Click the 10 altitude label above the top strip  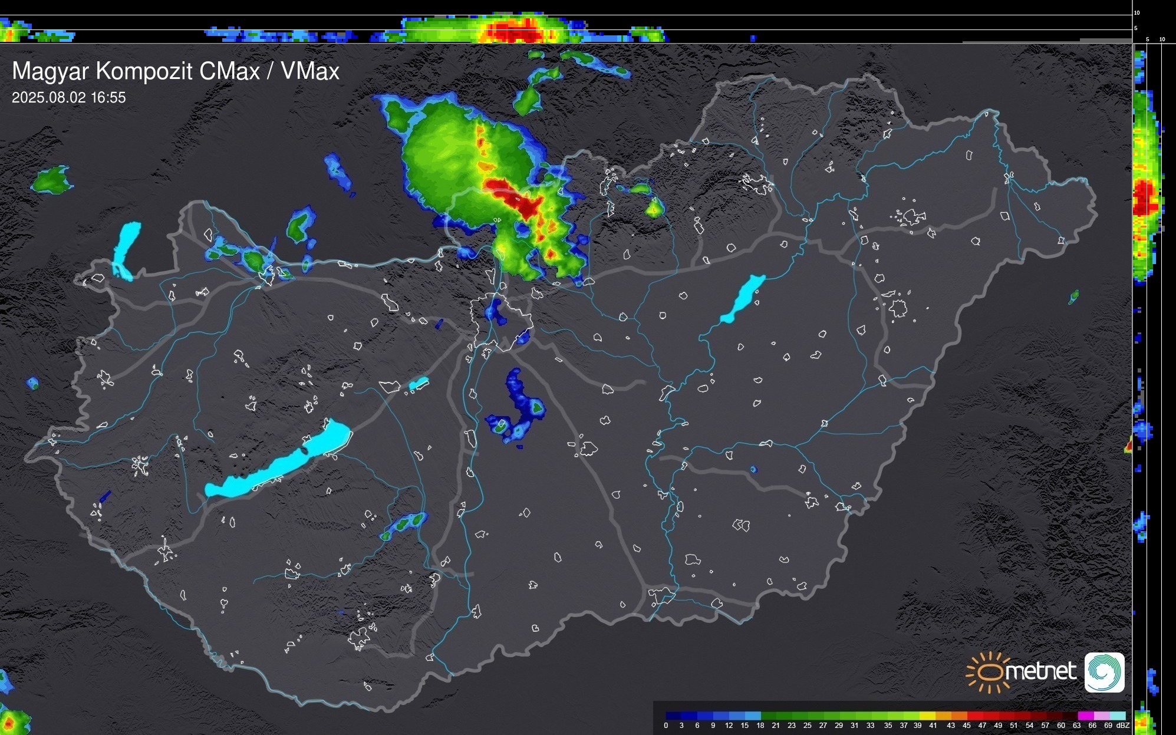1137,12
